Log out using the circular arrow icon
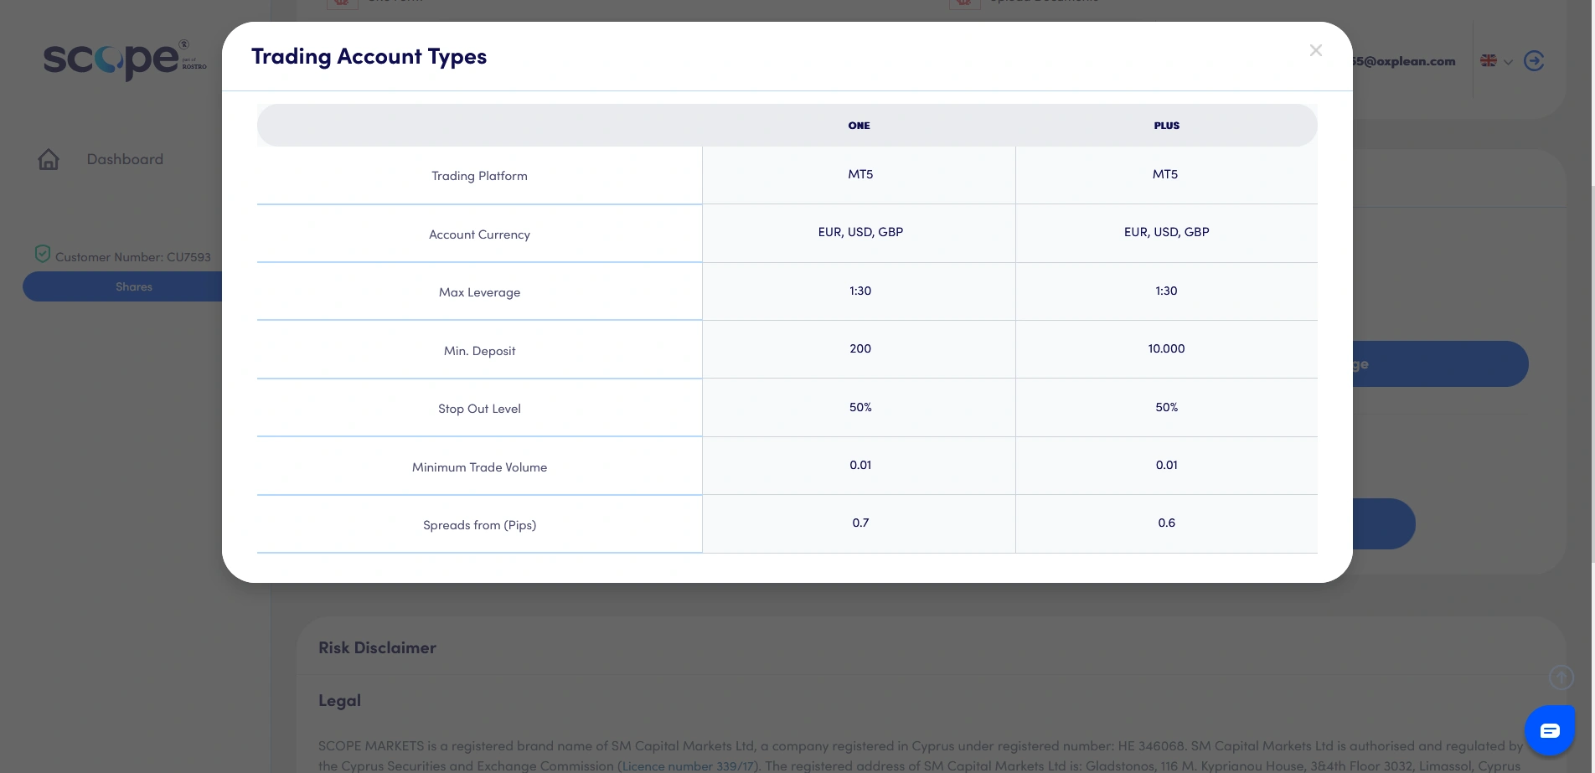 (1534, 61)
